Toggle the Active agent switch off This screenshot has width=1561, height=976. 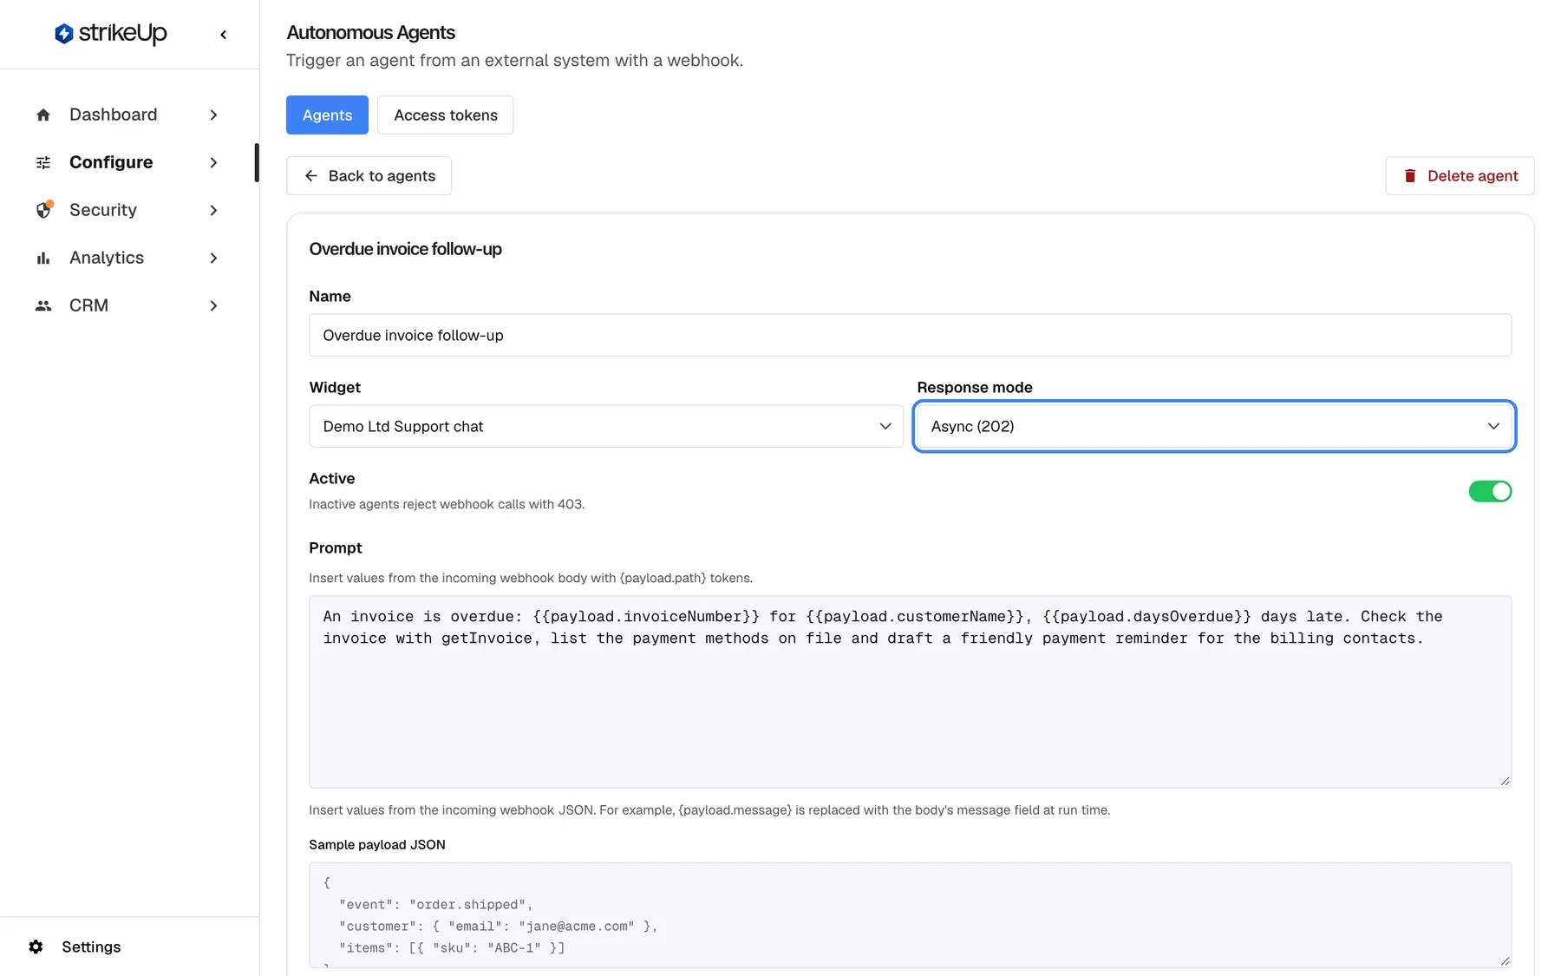tap(1490, 491)
